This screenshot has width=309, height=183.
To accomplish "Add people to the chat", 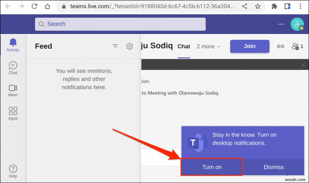I will (297, 46).
